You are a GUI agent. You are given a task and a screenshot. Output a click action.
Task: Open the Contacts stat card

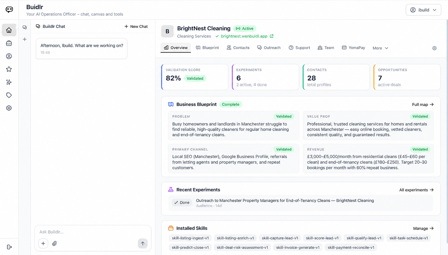pos(336,77)
